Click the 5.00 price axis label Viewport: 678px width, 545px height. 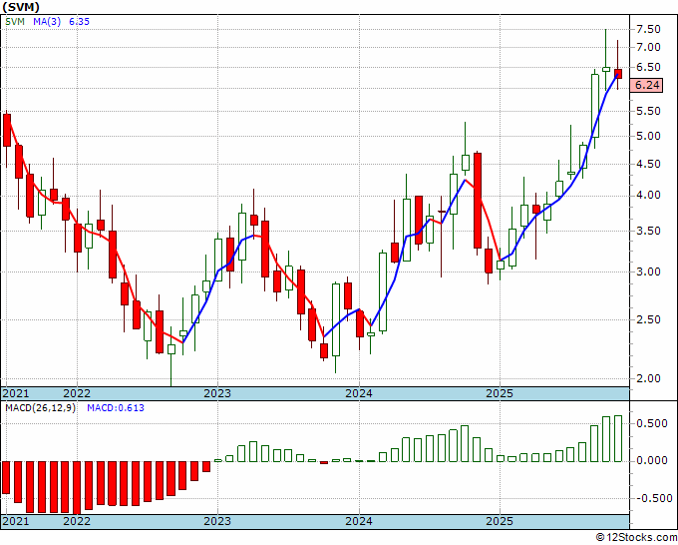pos(648,137)
